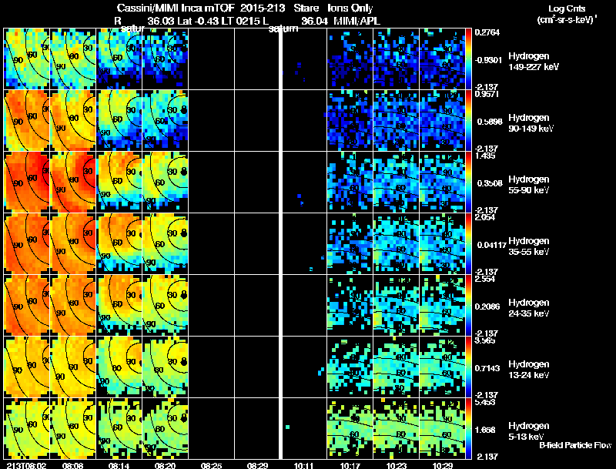Select the 'Hydrogen 149-227 keV' row label
This screenshot has height=469, width=616.
534,62
